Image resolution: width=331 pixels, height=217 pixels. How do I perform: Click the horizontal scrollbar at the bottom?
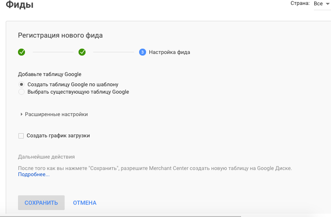click(120, 216)
